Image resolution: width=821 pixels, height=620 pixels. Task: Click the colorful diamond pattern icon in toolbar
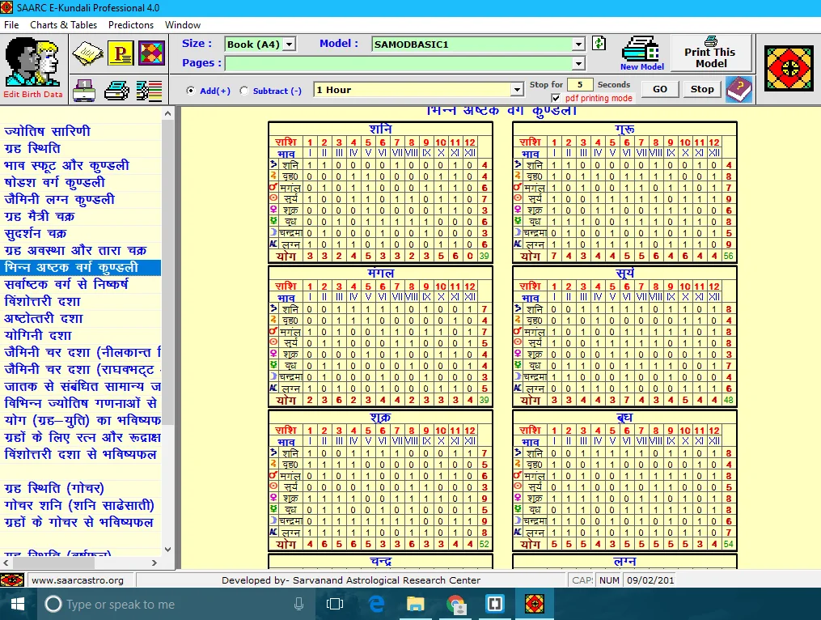coord(151,53)
